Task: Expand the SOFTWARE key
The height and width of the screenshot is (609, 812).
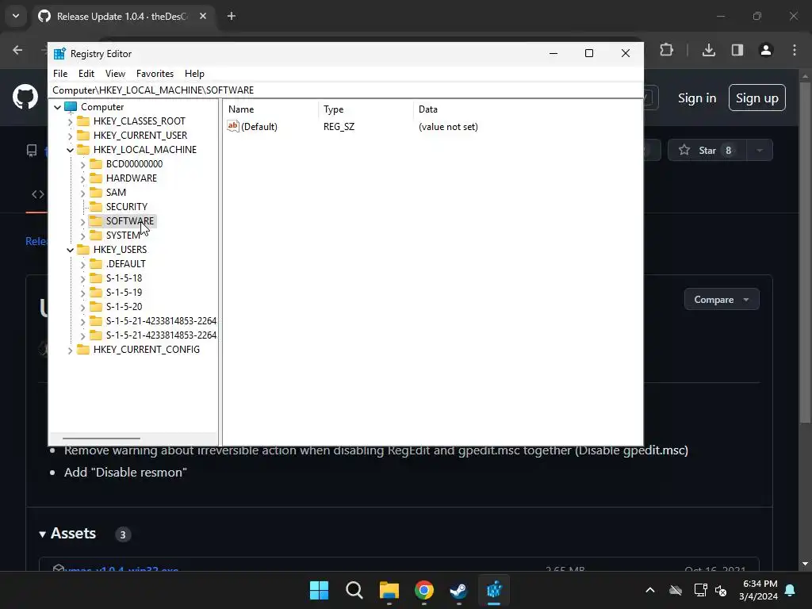Action: pos(82,222)
